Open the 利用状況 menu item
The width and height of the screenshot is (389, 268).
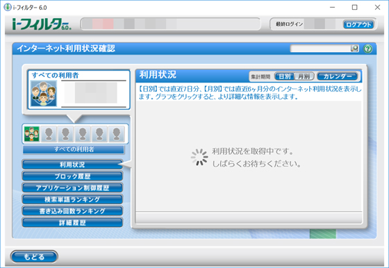pyautogui.click(x=72, y=165)
